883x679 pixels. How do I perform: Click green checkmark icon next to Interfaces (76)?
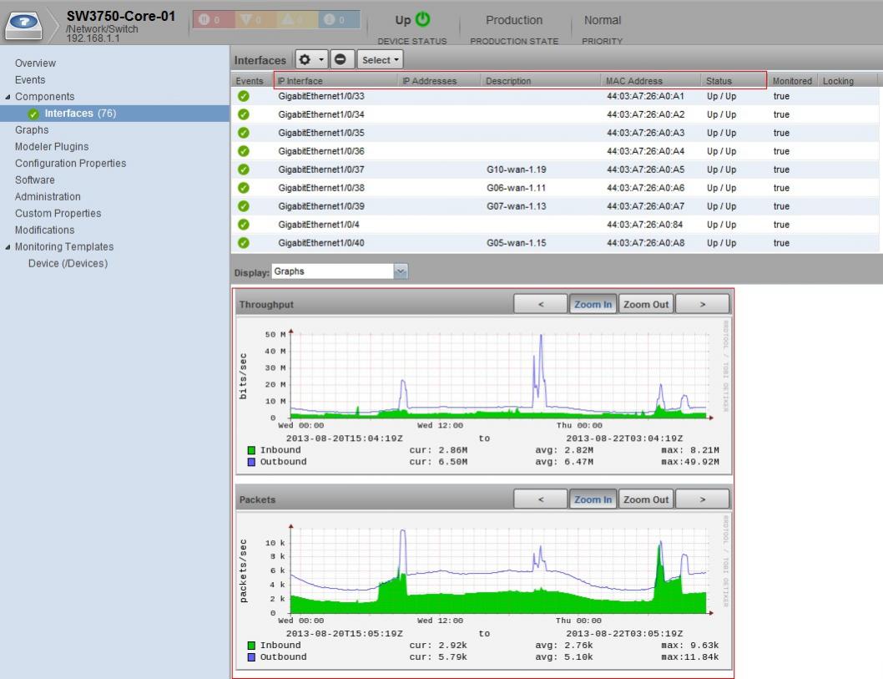tap(33, 114)
